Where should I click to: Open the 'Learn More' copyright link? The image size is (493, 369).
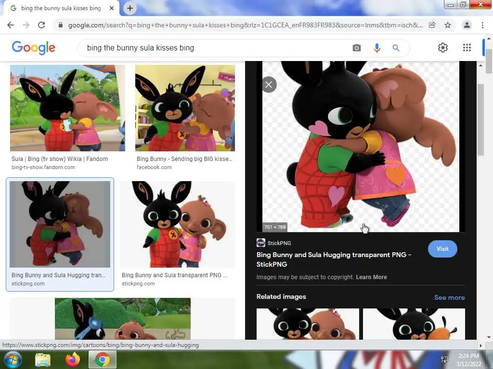coord(371,277)
